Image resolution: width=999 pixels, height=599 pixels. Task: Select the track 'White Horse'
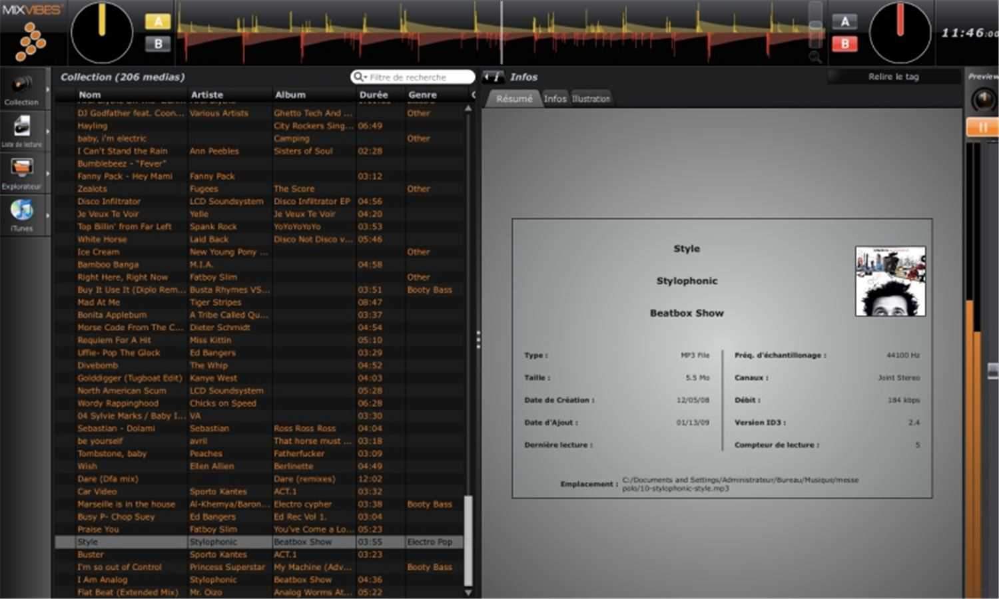(x=260, y=239)
